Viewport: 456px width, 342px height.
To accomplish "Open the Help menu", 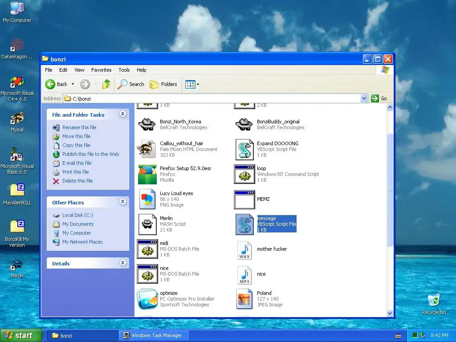I will click(x=141, y=70).
